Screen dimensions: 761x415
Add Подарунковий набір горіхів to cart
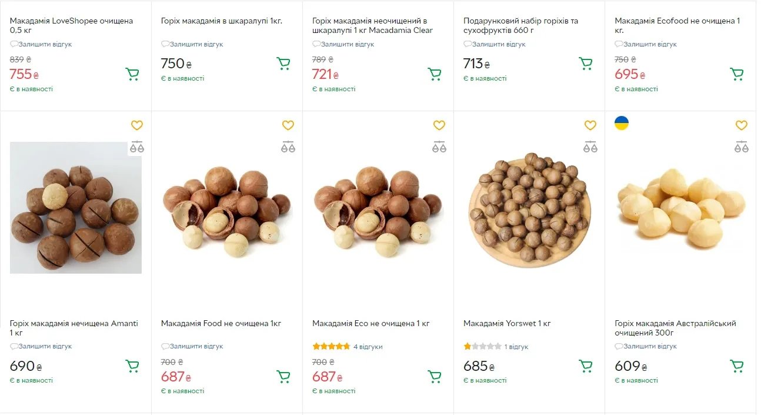pyautogui.click(x=586, y=64)
